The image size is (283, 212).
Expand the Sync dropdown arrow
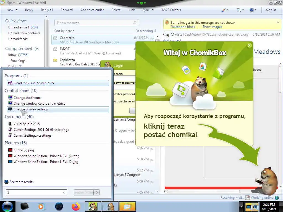click(x=153, y=10)
